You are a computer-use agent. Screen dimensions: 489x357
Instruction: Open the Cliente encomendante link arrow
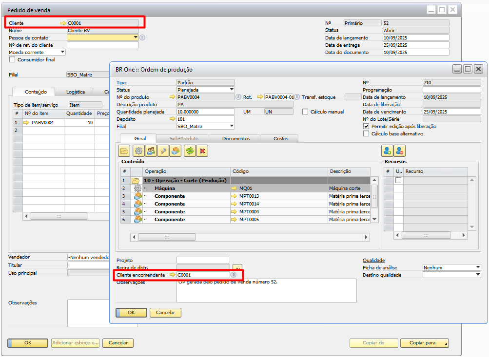[x=172, y=275]
